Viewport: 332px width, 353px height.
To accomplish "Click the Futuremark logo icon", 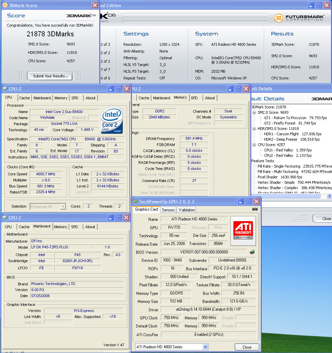I will pos(279,18).
